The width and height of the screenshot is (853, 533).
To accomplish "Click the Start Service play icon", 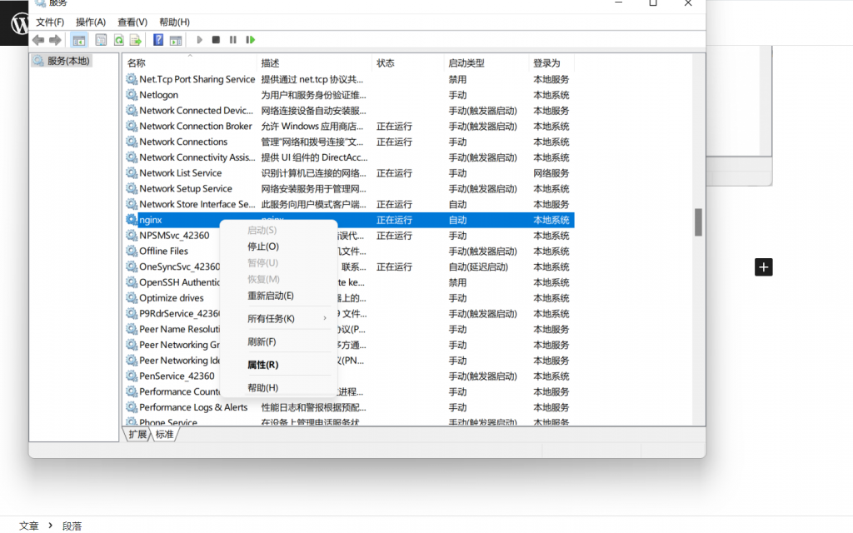I will click(x=199, y=40).
